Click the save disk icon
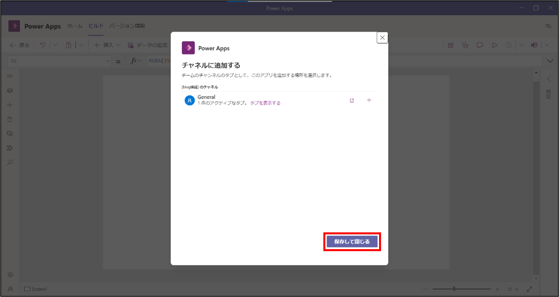The image size is (559, 297). point(508,45)
